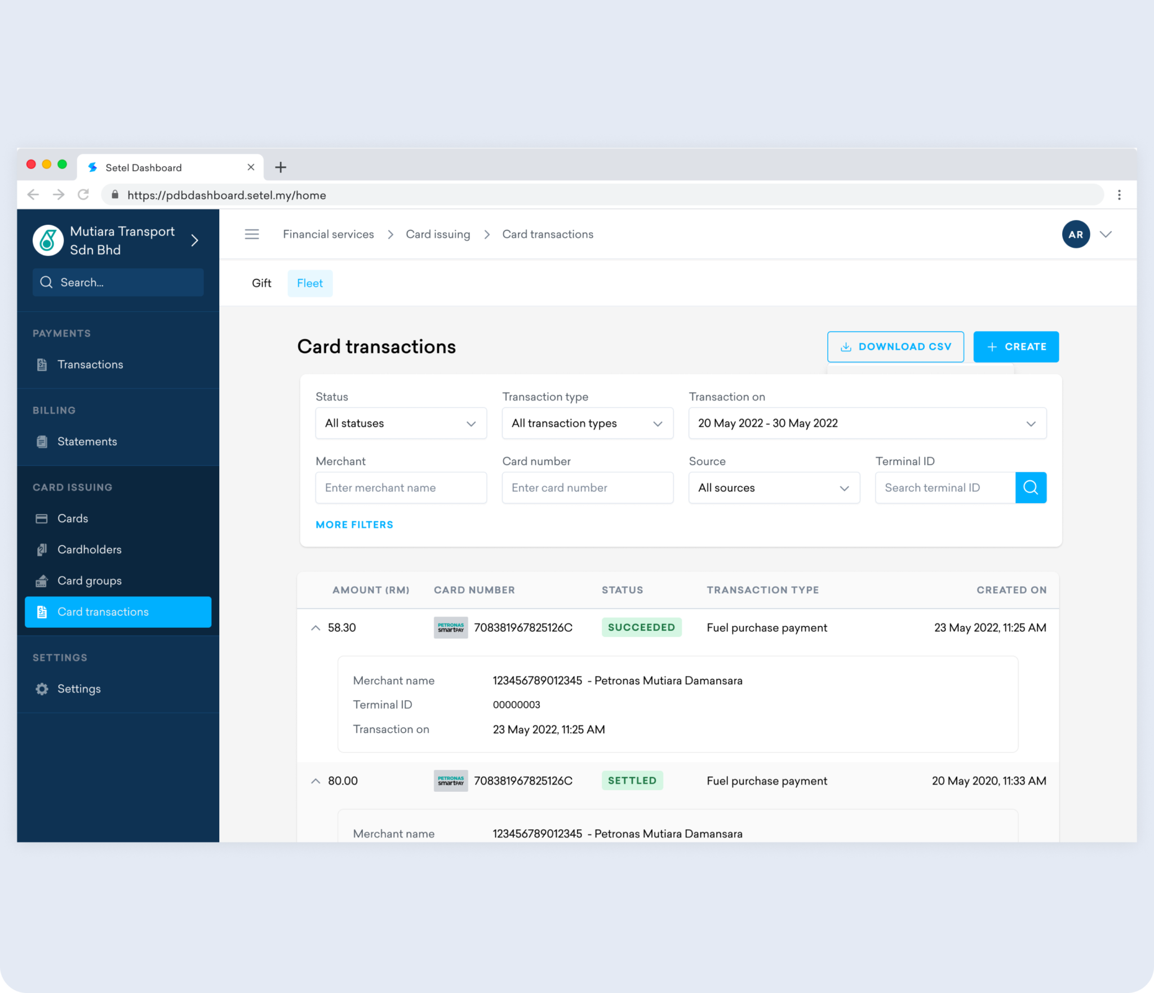Click the CREATE button
Viewport: 1154px width, 993px height.
pyautogui.click(x=1015, y=347)
